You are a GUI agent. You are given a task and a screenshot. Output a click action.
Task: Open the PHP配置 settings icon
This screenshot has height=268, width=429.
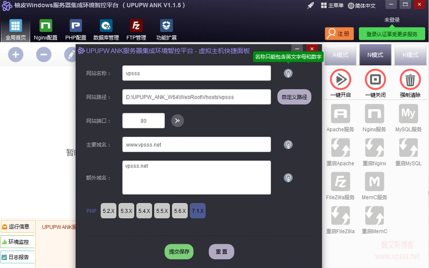[x=76, y=26]
